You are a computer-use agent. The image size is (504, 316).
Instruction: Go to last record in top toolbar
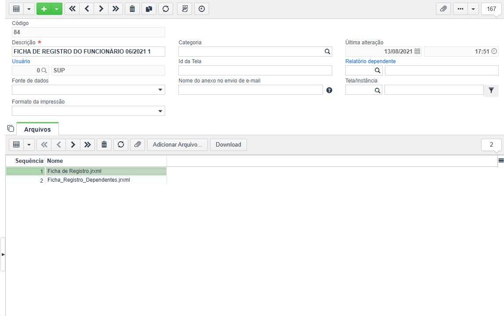click(116, 9)
